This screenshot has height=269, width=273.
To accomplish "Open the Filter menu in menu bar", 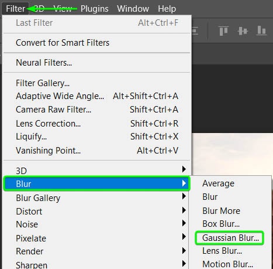I will coord(15,9).
